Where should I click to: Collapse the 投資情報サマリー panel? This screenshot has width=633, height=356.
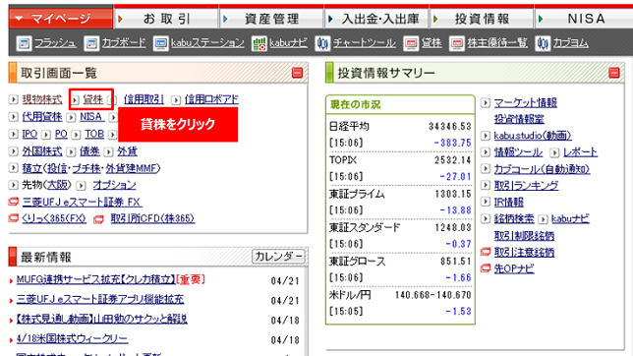click(614, 73)
